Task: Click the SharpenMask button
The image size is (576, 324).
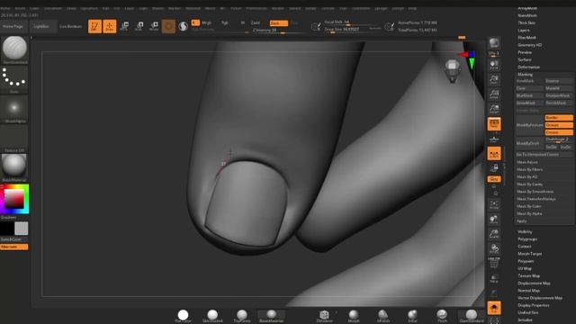Action: (x=559, y=96)
